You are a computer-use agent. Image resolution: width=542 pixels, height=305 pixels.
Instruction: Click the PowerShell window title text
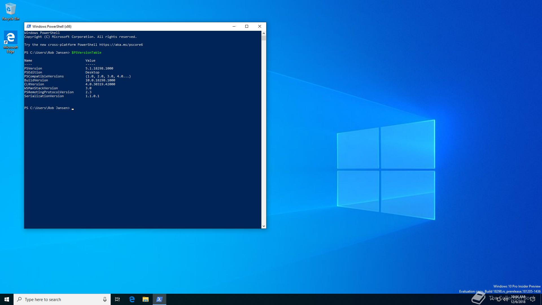tap(52, 27)
